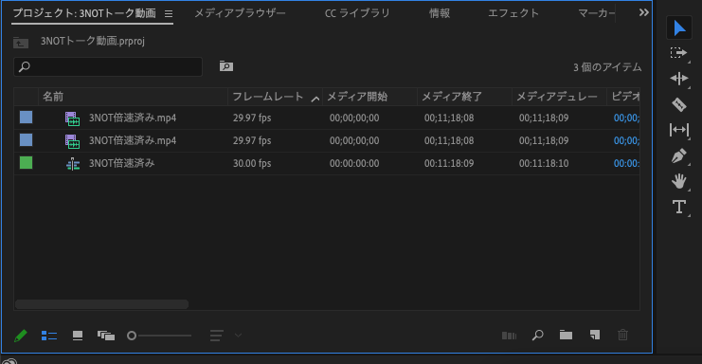Click the New Item icon
The width and height of the screenshot is (702, 364).
(x=595, y=335)
